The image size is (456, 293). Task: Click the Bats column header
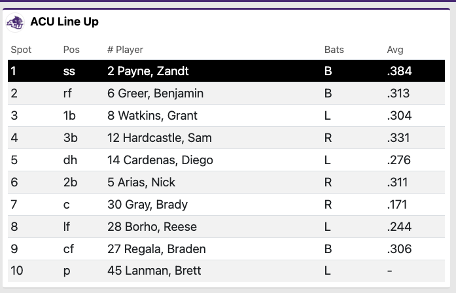(x=334, y=50)
